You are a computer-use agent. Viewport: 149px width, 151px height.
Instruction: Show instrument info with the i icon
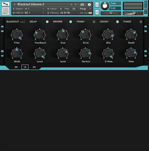coord(89,5)
